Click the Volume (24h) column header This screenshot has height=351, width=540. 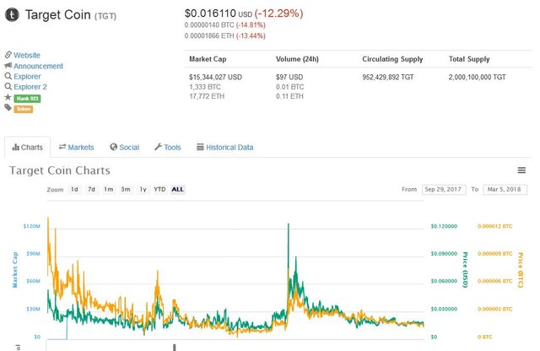[x=297, y=59]
